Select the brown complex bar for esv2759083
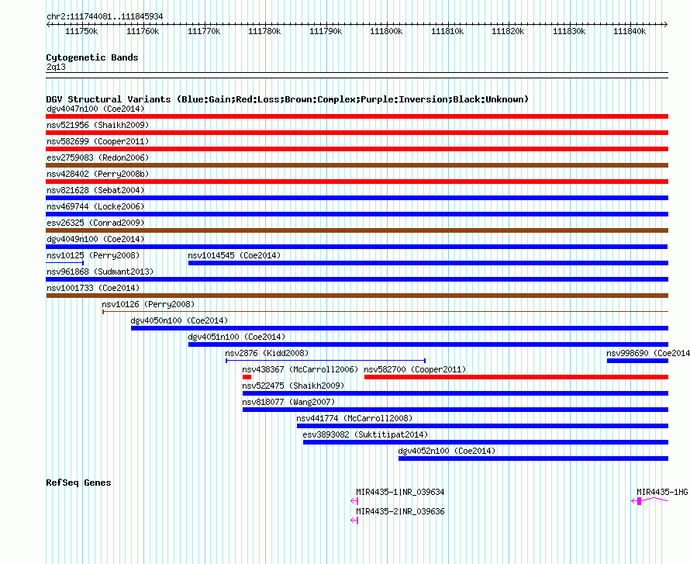 (x=357, y=165)
